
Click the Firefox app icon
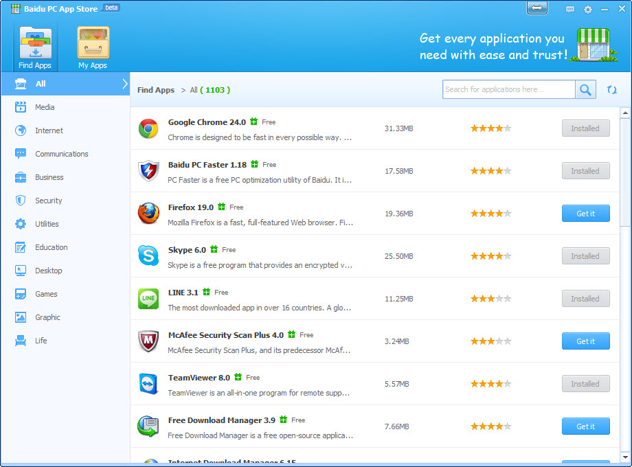(x=148, y=213)
